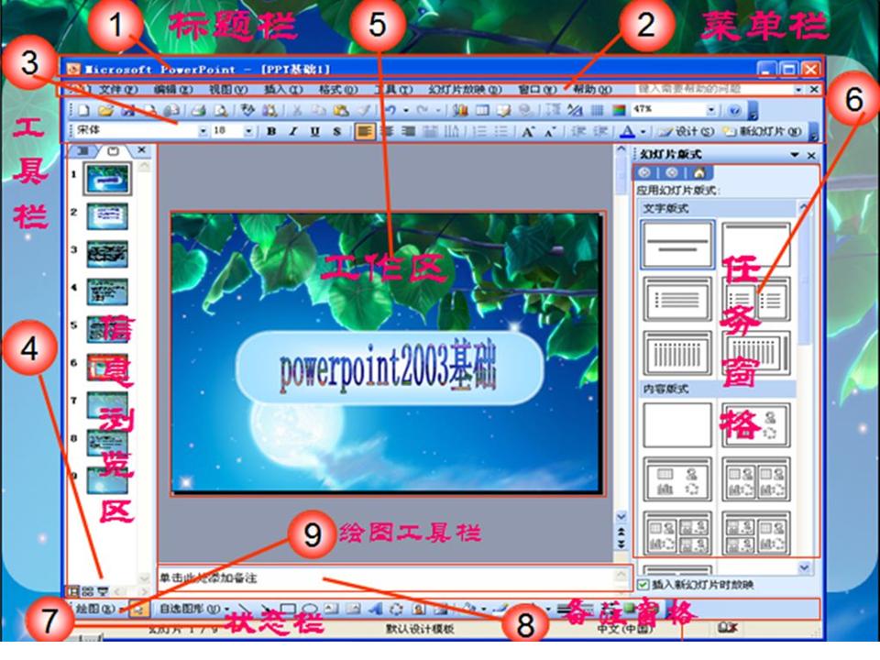The width and height of the screenshot is (880, 660).
Task: Open the PowerPoint help question-mark icon
Action: (x=735, y=111)
